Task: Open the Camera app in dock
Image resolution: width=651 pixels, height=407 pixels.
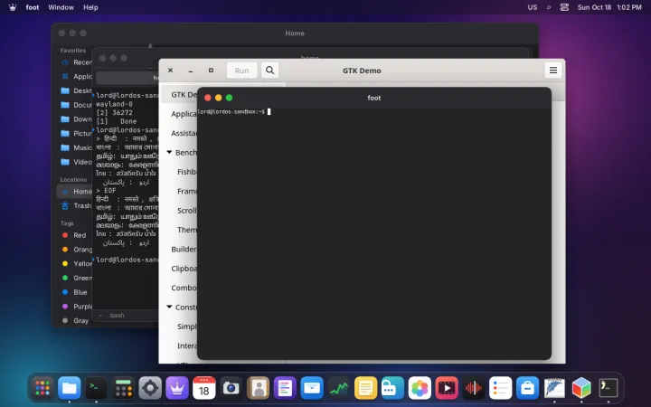Action: click(x=231, y=389)
